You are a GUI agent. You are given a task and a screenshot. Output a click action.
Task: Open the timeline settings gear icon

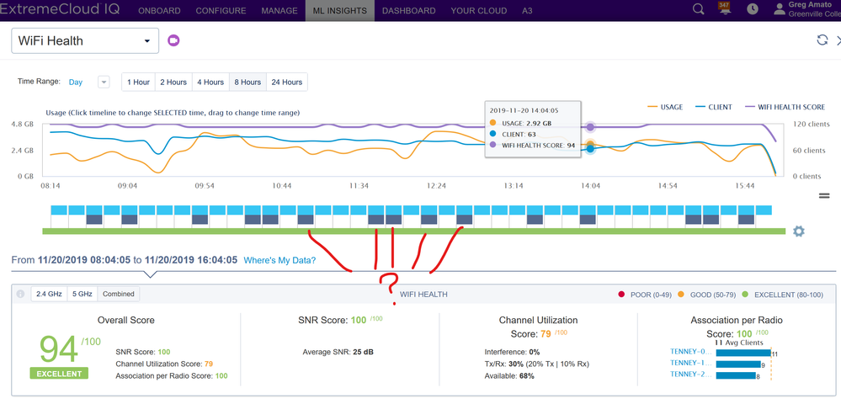[799, 231]
